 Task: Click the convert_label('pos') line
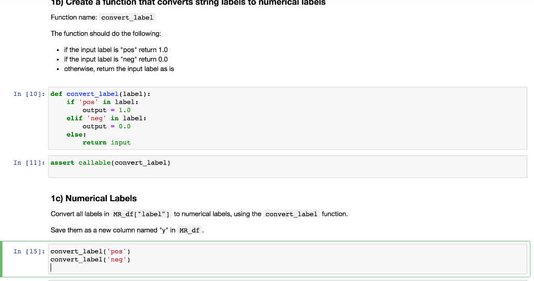click(91, 251)
